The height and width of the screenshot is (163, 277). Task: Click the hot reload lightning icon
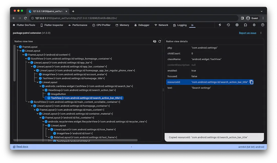220,25
